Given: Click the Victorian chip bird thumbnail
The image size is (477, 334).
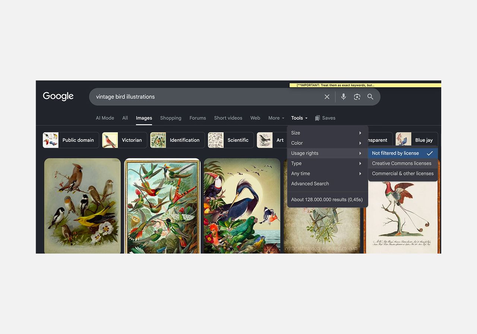Looking at the screenshot, I should pos(110,140).
